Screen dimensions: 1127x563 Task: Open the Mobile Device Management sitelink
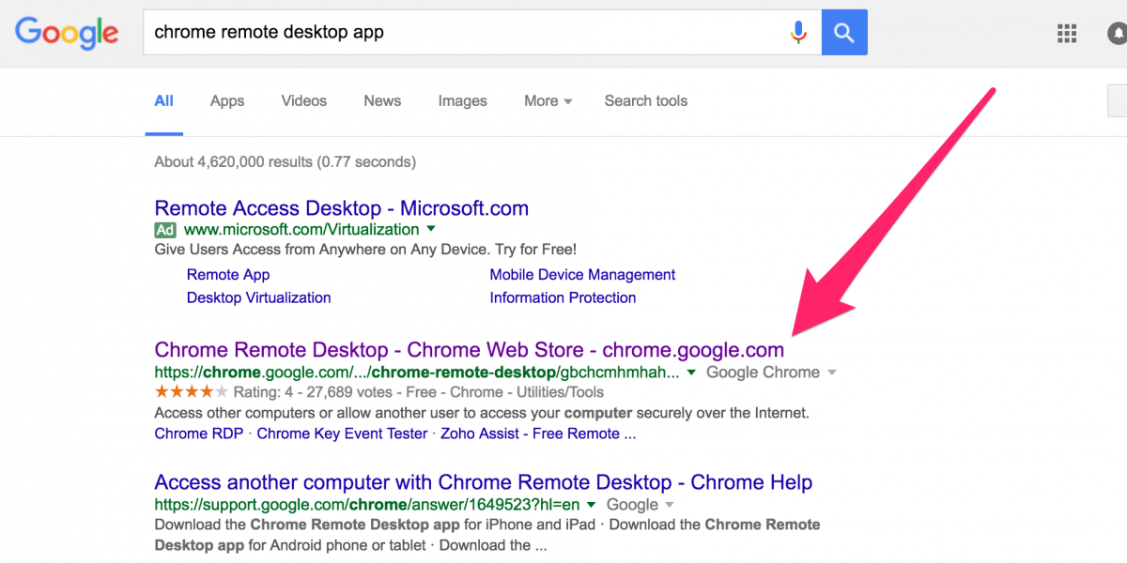coord(582,275)
